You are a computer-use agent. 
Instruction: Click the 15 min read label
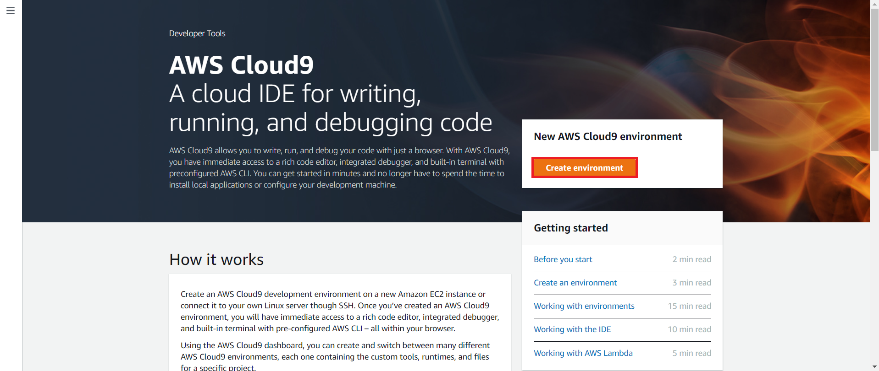[x=689, y=306]
